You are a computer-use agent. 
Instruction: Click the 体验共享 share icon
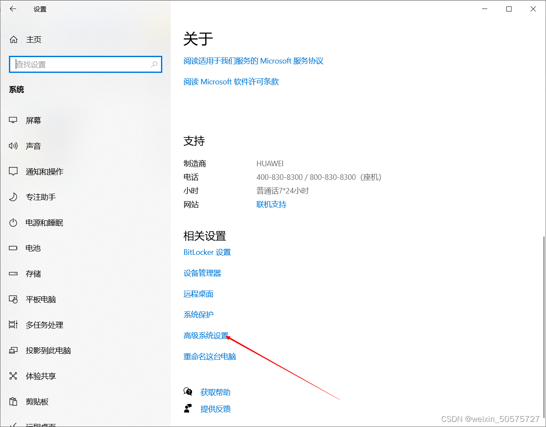coord(13,376)
